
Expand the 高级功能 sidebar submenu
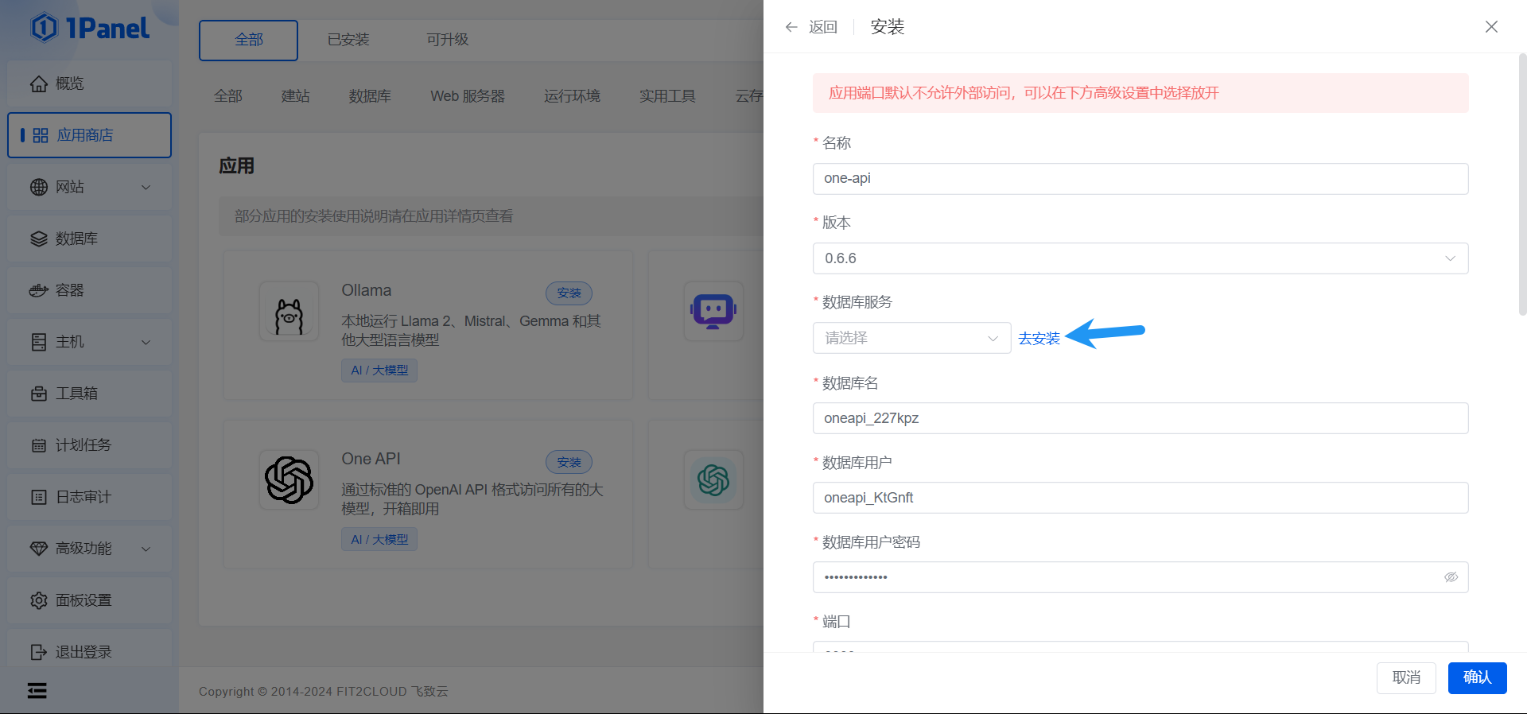click(x=146, y=549)
